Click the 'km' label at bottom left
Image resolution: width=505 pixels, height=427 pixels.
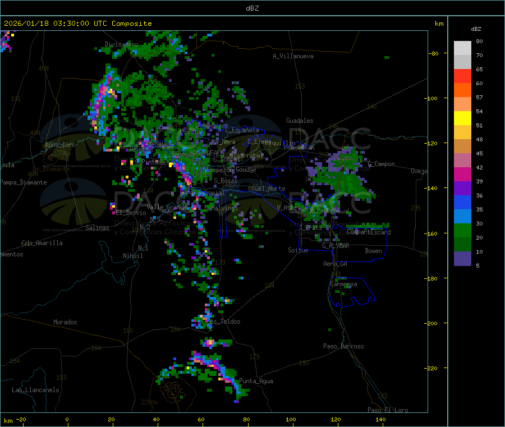(x=8, y=421)
